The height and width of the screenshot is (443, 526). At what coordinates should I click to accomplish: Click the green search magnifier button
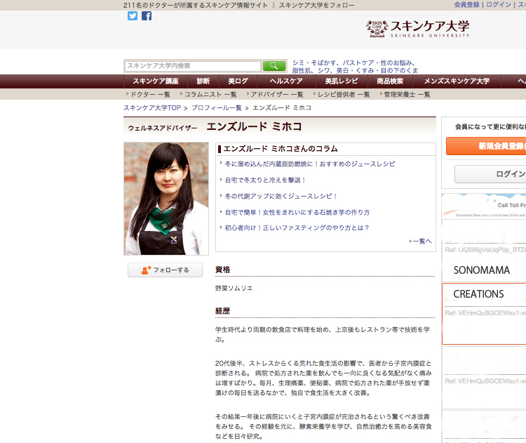(x=274, y=66)
